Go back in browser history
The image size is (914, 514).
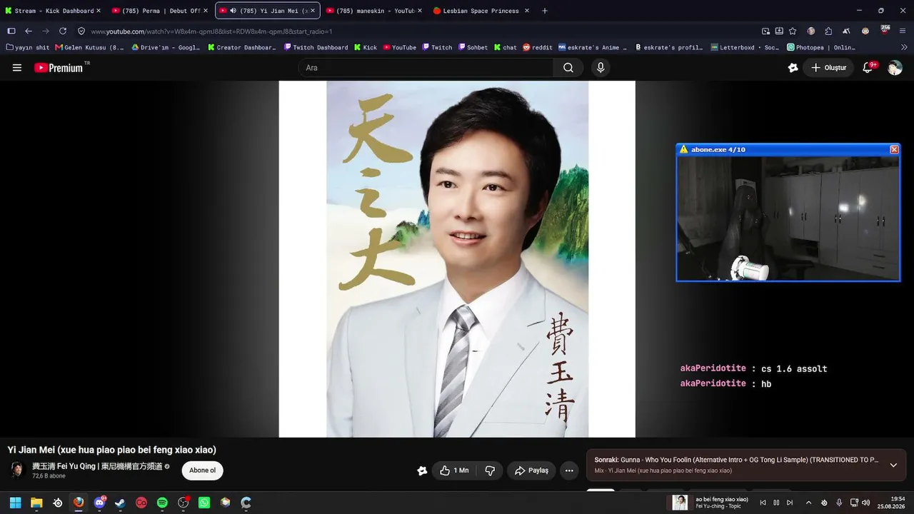tap(29, 31)
